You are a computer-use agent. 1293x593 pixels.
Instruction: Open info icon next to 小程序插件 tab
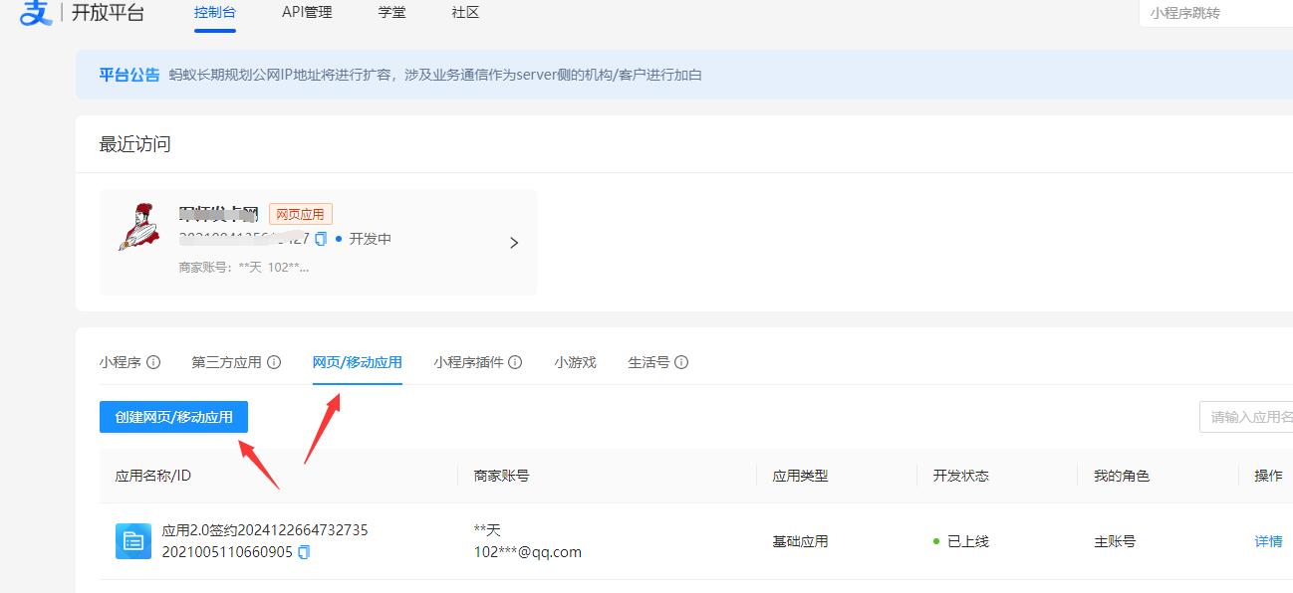coord(515,362)
